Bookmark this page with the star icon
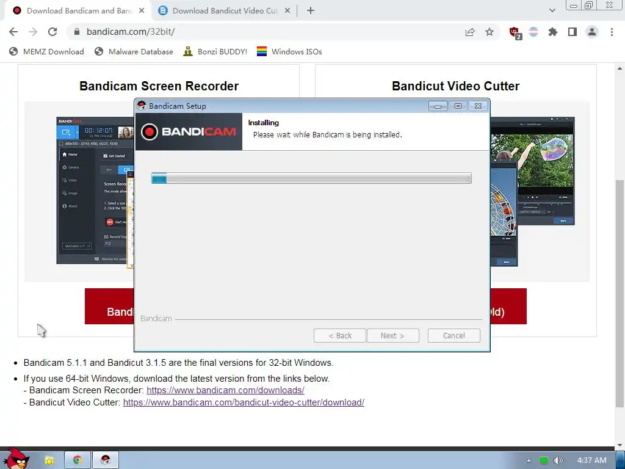This screenshot has height=469, width=625. (490, 32)
